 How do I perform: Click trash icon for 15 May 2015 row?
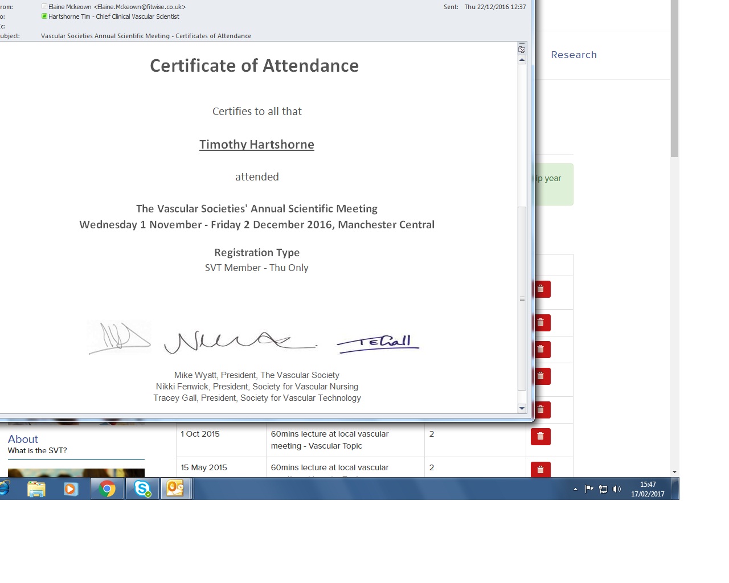pos(540,469)
